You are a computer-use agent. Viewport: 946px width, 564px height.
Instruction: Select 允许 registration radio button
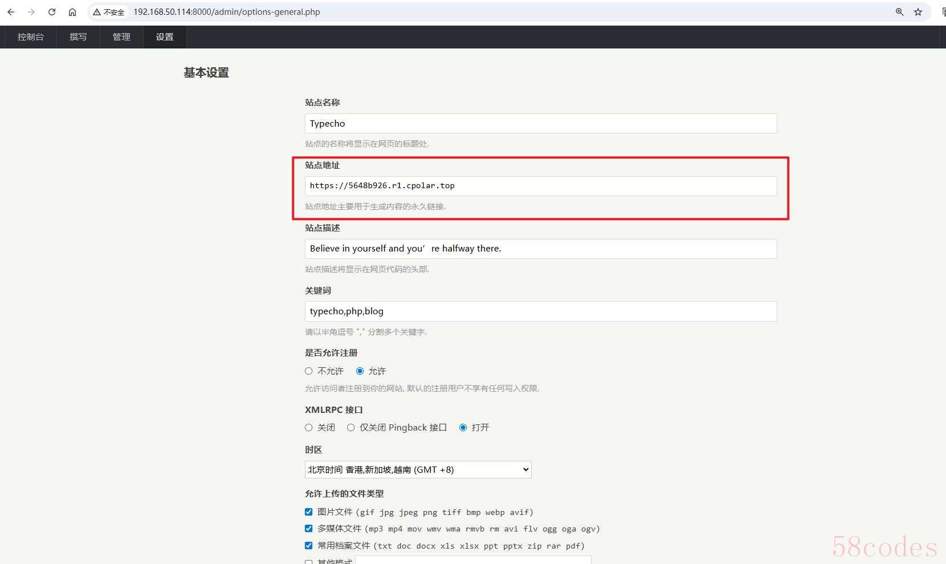(360, 371)
